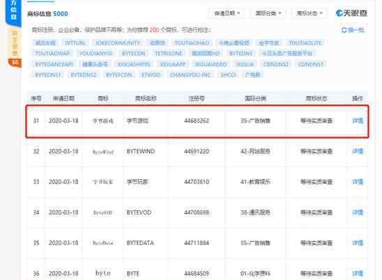The height and width of the screenshot is (280, 382).
Task: Click the 申请日期 column header
Action: 63,98
